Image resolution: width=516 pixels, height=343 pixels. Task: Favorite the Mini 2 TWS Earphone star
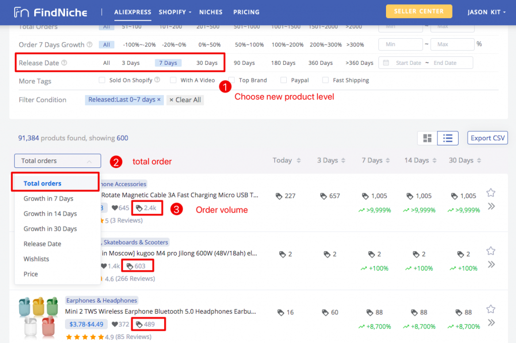491,309
